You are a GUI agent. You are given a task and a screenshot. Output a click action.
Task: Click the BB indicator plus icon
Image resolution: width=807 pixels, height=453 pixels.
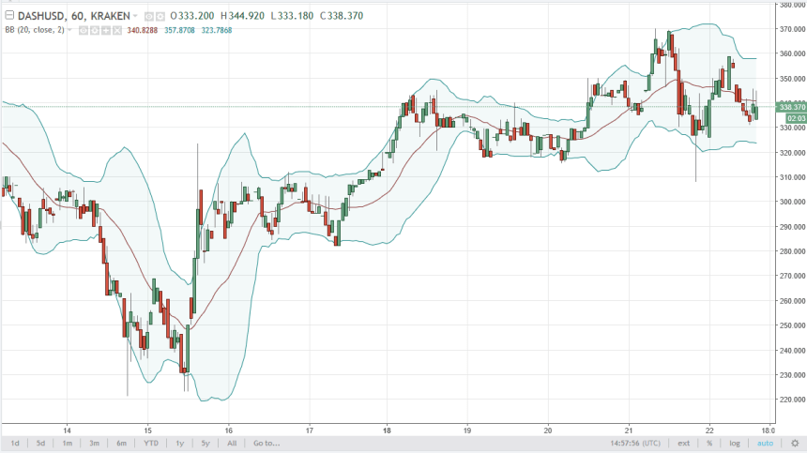pyautogui.click(x=106, y=30)
